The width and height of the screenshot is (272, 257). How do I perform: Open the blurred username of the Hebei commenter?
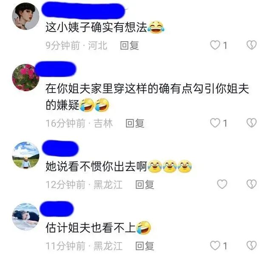point(83,11)
